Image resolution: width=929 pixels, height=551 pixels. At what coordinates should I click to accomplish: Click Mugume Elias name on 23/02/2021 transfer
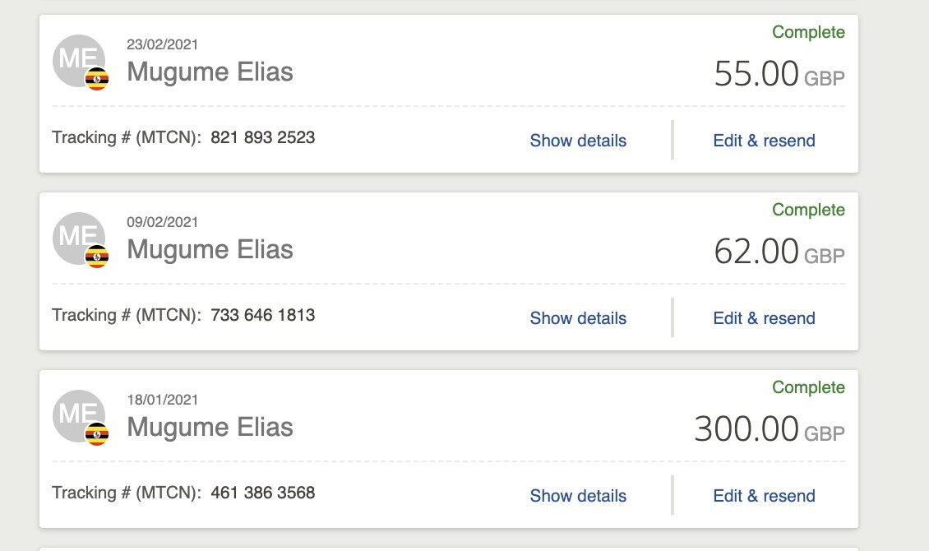click(x=210, y=72)
